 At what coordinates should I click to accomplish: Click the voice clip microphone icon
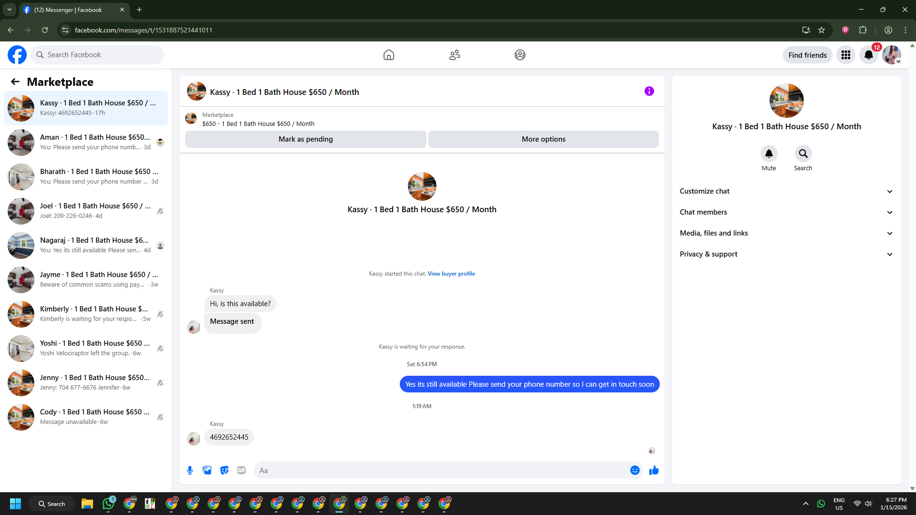pos(190,470)
